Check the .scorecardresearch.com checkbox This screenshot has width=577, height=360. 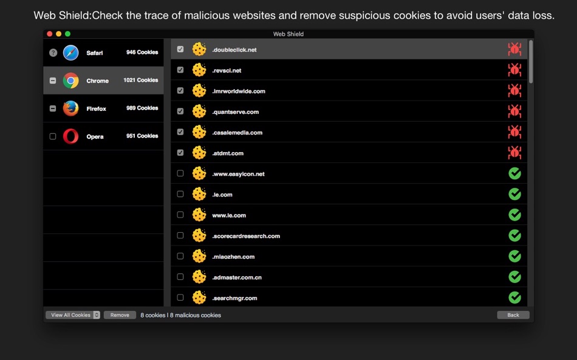[x=180, y=236]
